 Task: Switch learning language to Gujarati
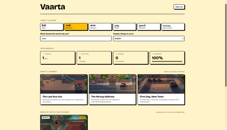pyautogui.click(x=149, y=27)
